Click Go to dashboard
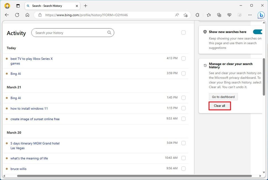The image size is (268, 180). 223,97
